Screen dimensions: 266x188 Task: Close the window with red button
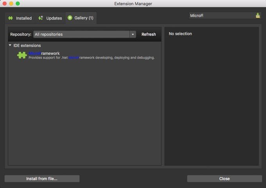point(5,4)
